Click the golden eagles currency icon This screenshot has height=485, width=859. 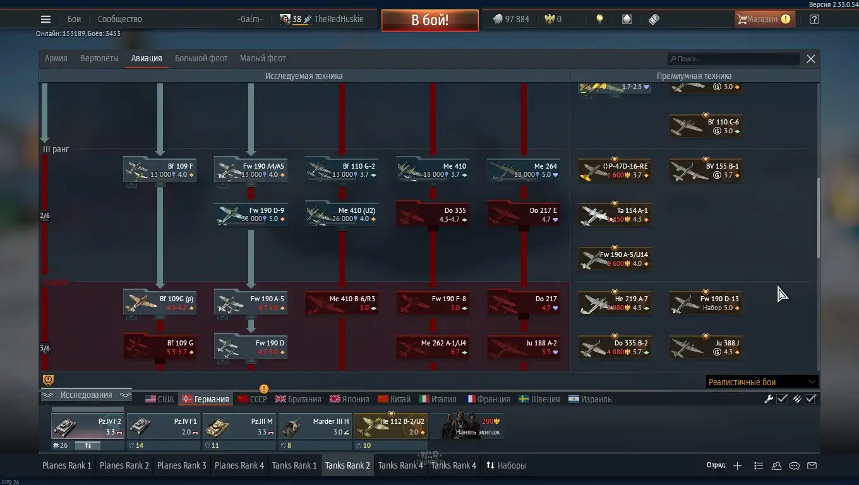pos(550,19)
